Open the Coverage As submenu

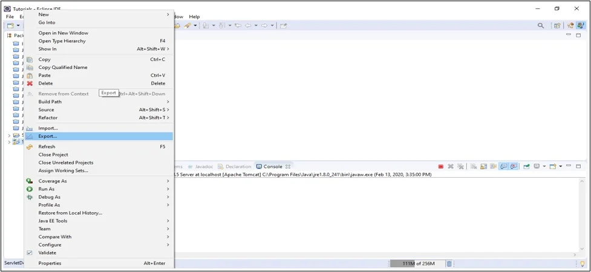pos(98,181)
